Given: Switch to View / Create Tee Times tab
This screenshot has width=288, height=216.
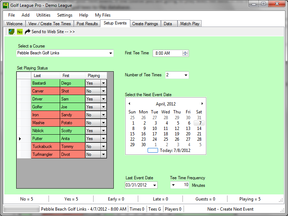Looking at the screenshot, I should (49, 24).
